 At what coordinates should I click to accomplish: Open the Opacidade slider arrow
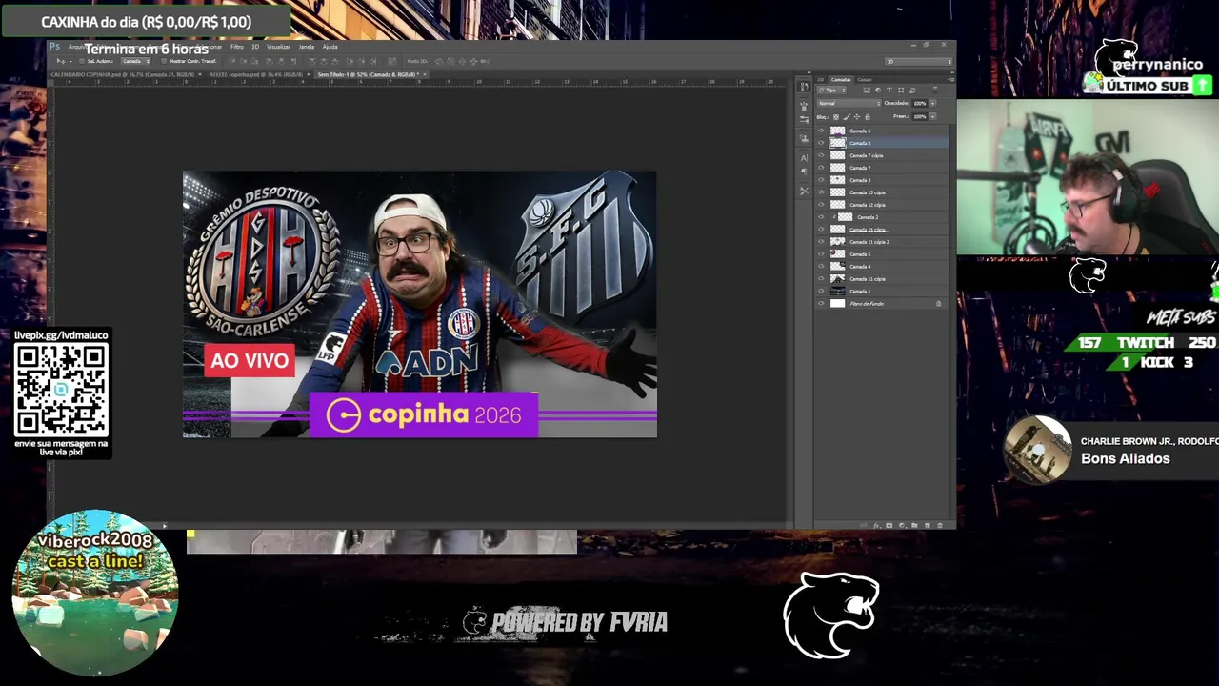[932, 103]
